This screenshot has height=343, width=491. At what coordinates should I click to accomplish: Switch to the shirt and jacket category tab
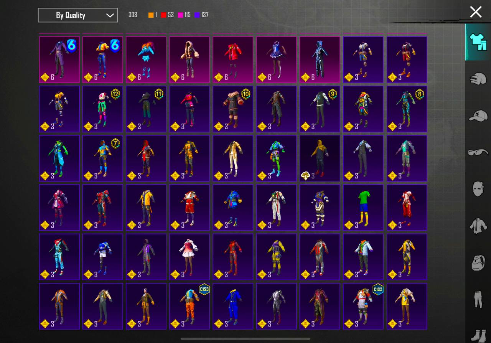(478, 226)
